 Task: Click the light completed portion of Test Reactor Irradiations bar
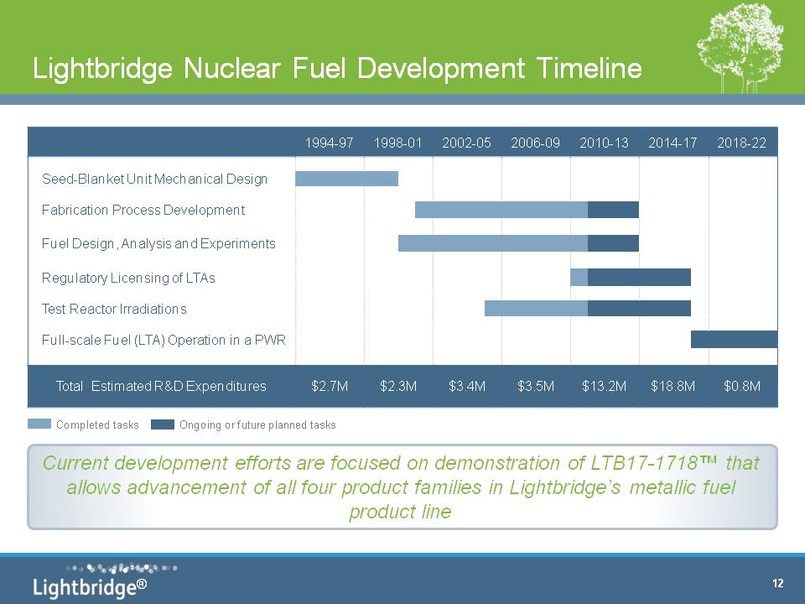click(x=536, y=308)
